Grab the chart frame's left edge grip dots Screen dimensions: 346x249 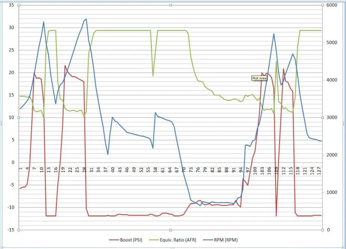[2, 125]
